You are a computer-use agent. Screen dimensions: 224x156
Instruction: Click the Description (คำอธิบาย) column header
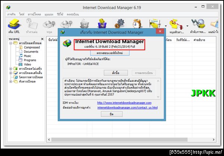coord(199,40)
